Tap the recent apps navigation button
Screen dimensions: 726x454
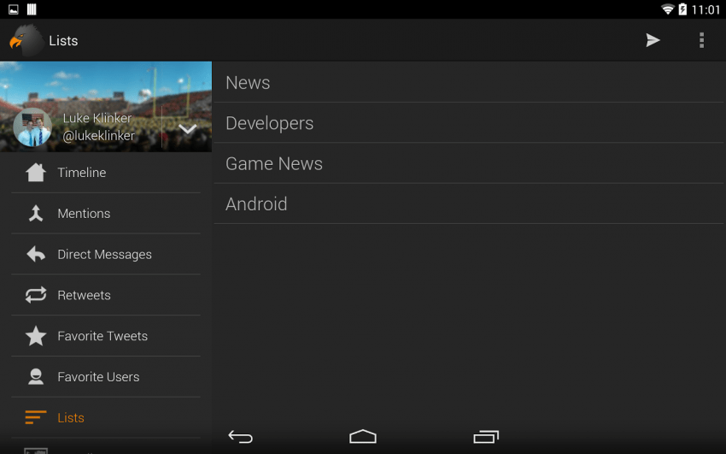[x=486, y=436]
